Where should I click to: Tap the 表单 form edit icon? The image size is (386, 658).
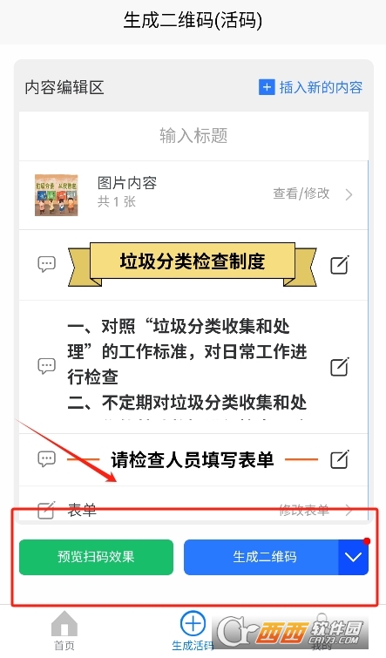(46, 510)
